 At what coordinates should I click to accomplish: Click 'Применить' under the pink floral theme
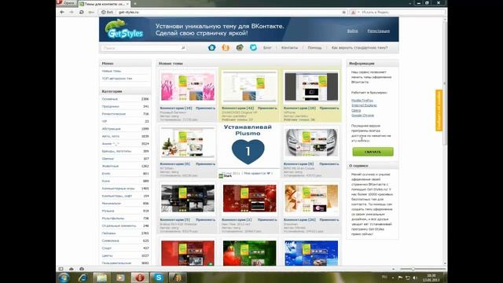(x=205, y=108)
